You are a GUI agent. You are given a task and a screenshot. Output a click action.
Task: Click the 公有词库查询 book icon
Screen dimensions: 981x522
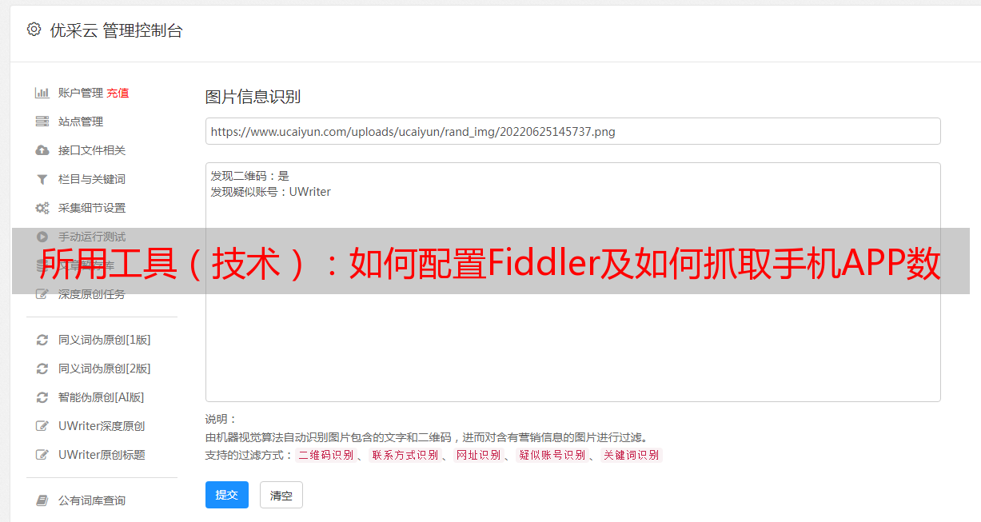[42, 500]
